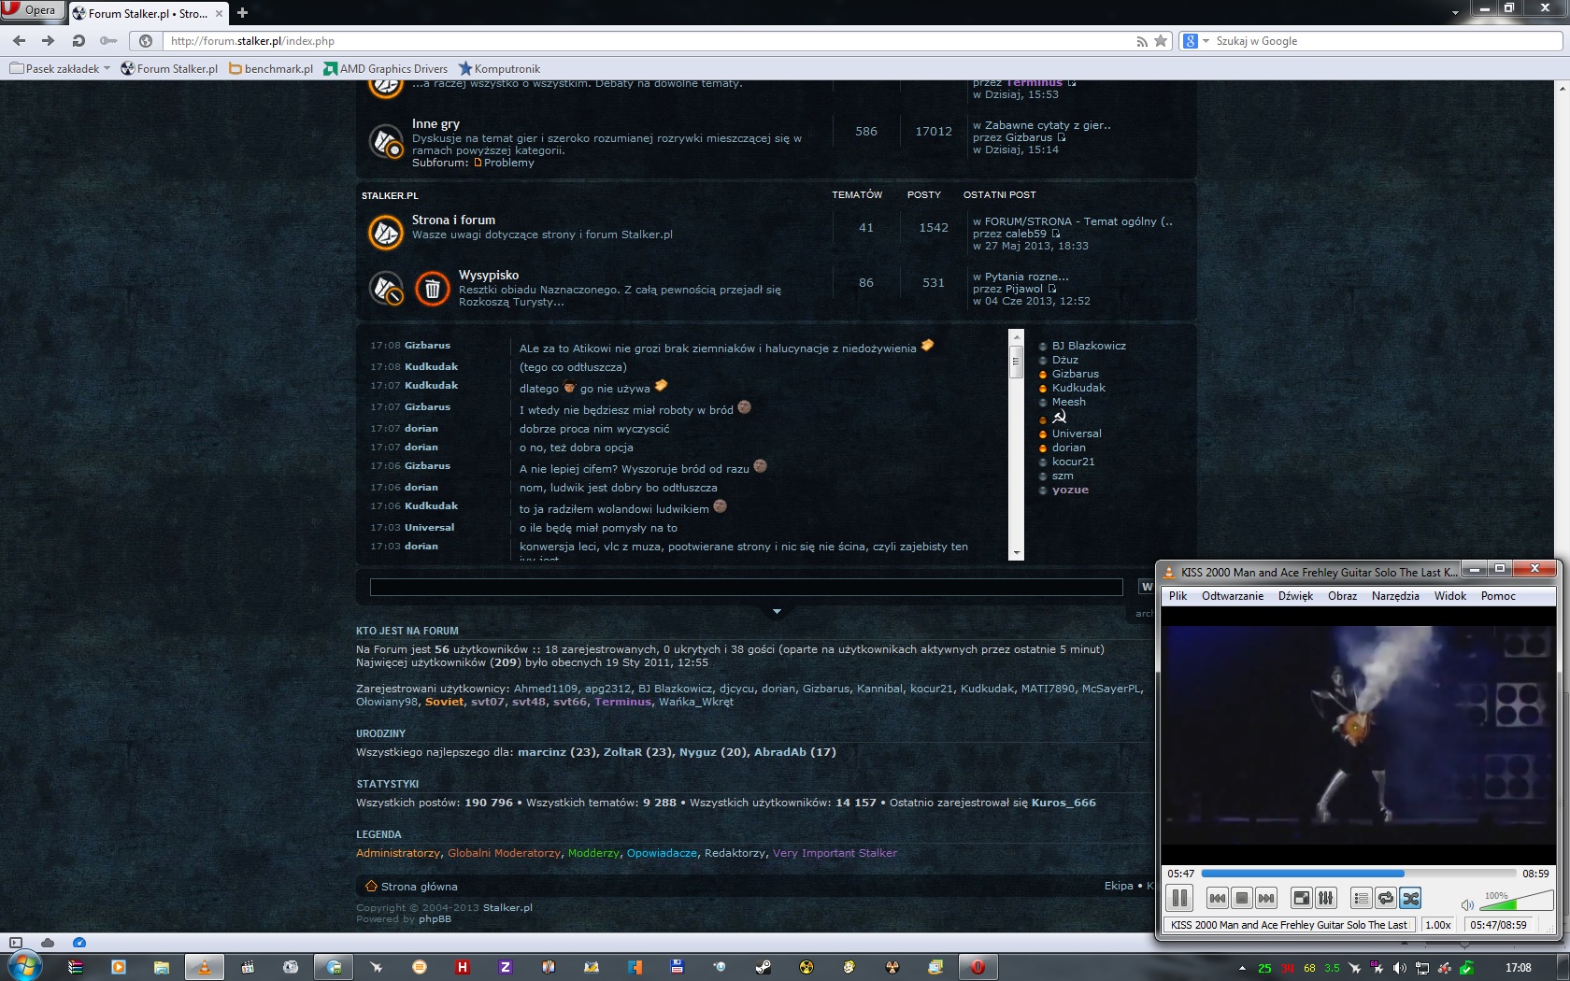Stop VLC playback
This screenshot has width=1570, height=981.
(1241, 898)
